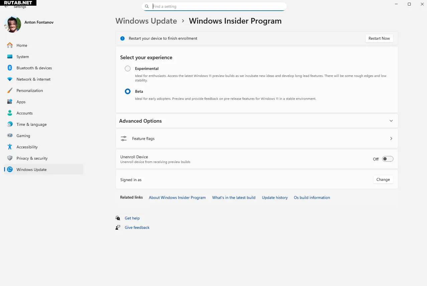This screenshot has width=427, height=286.
Task: Click Change button for signed-in account
Action: (383, 180)
